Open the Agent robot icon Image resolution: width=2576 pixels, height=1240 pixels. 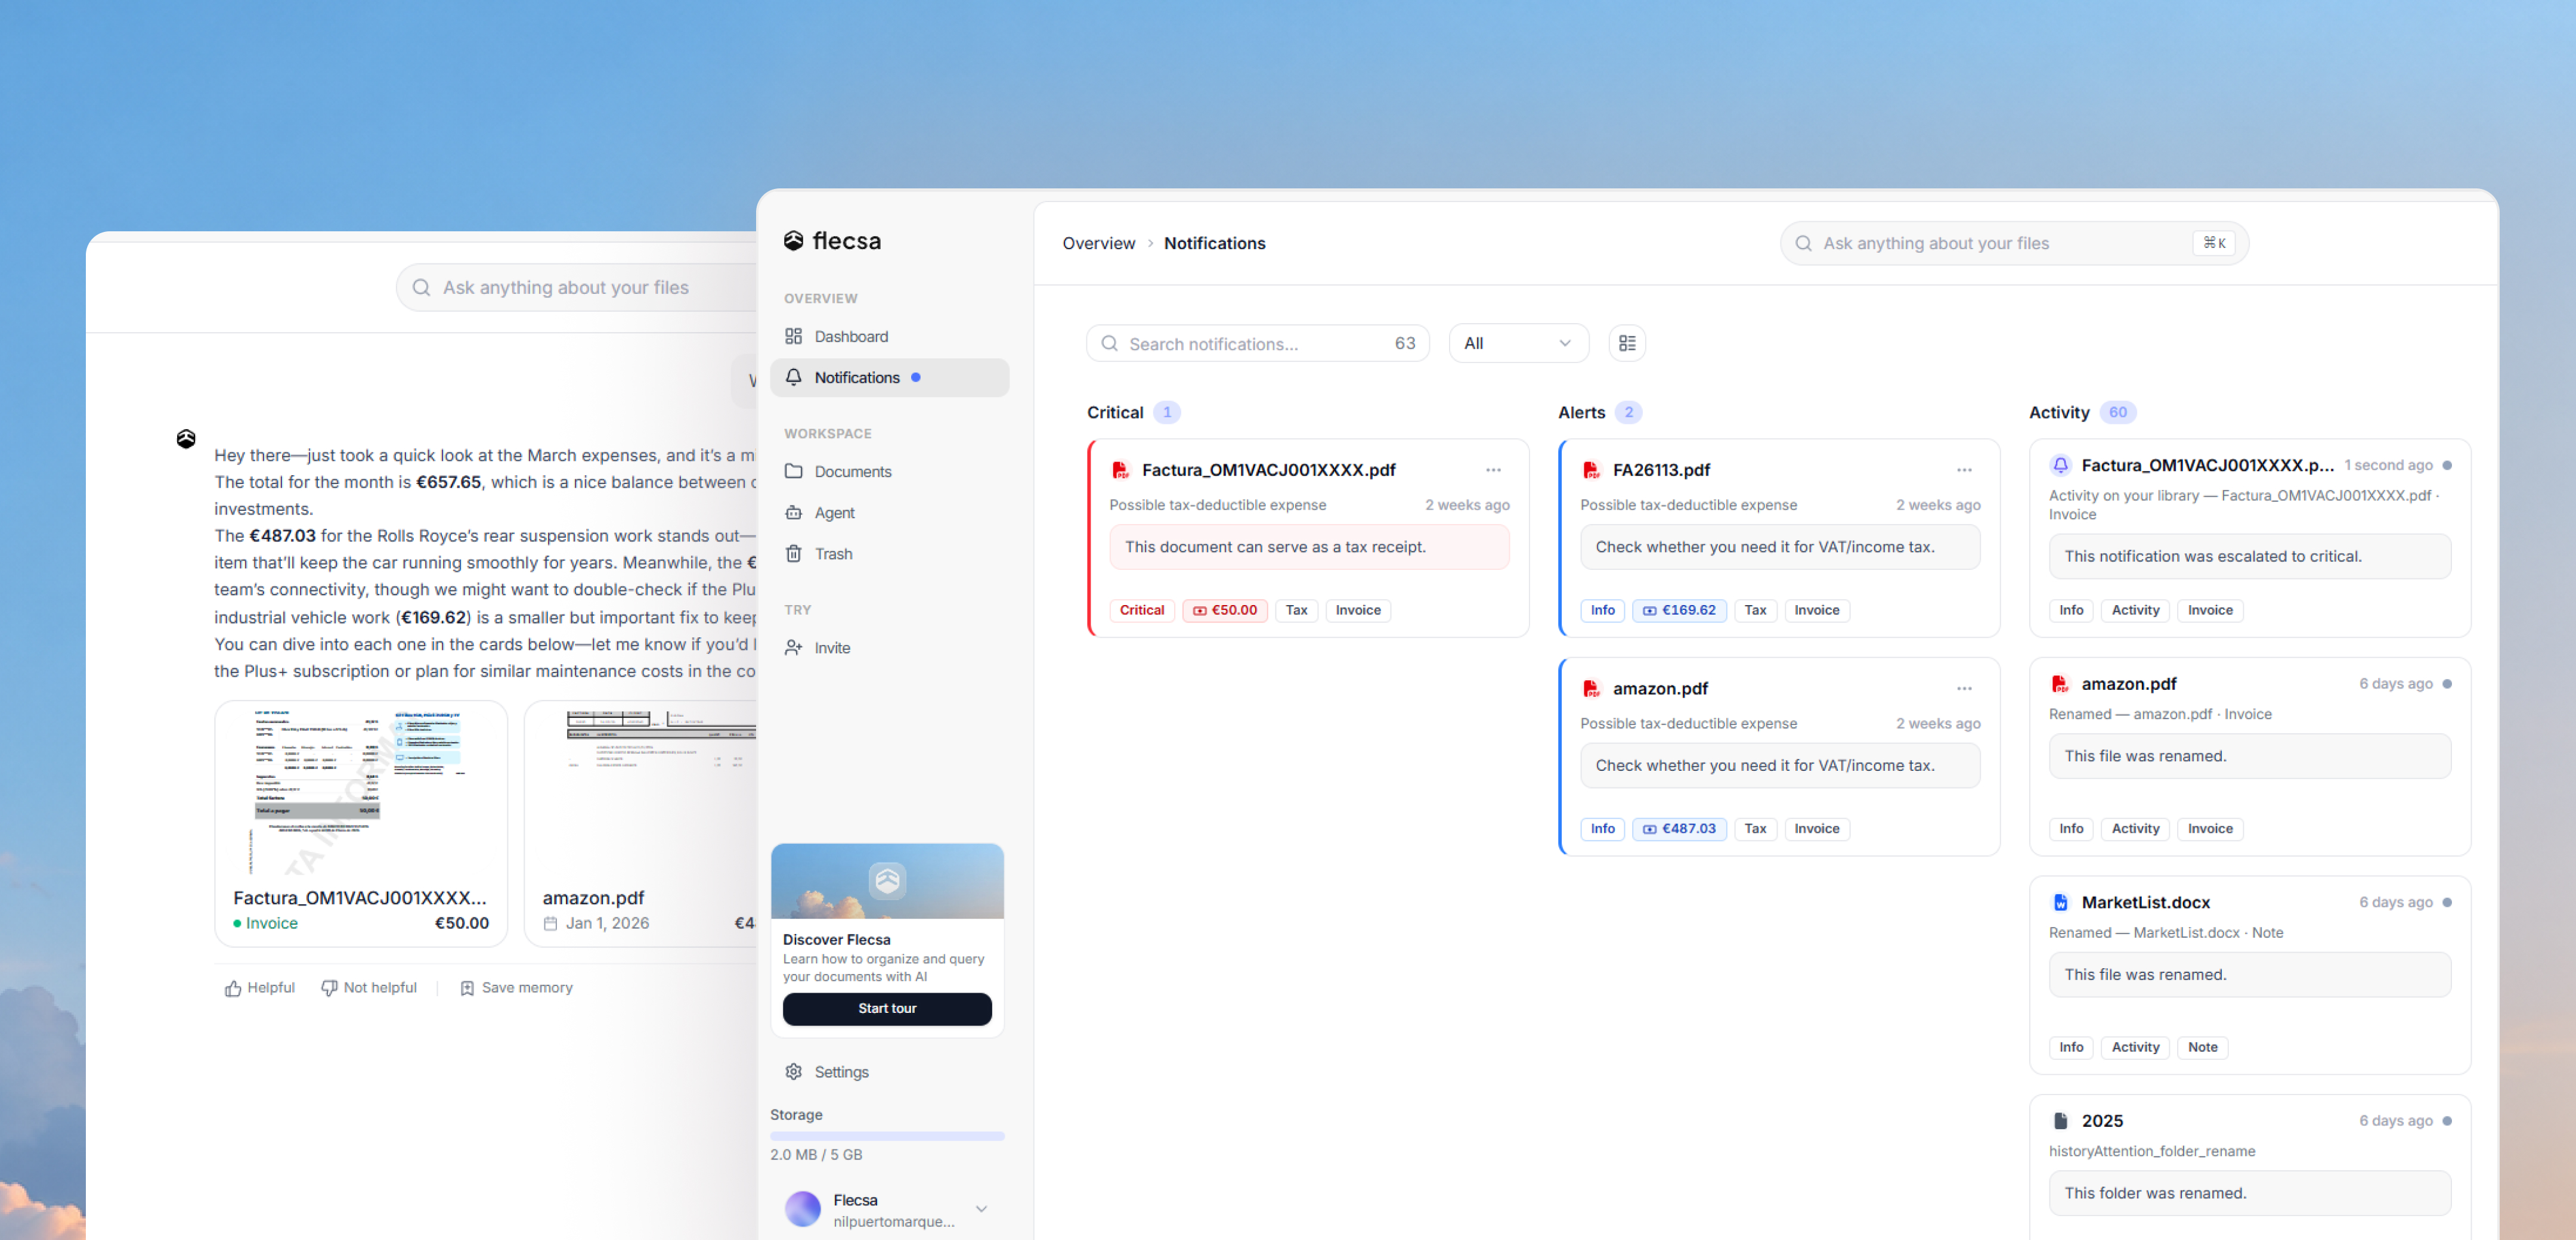793,512
